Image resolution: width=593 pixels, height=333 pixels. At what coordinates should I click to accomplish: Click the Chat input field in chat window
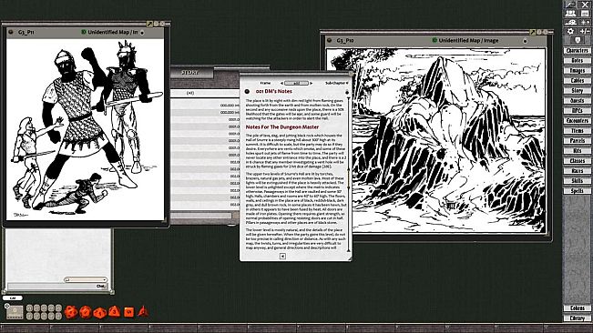pos(56,287)
